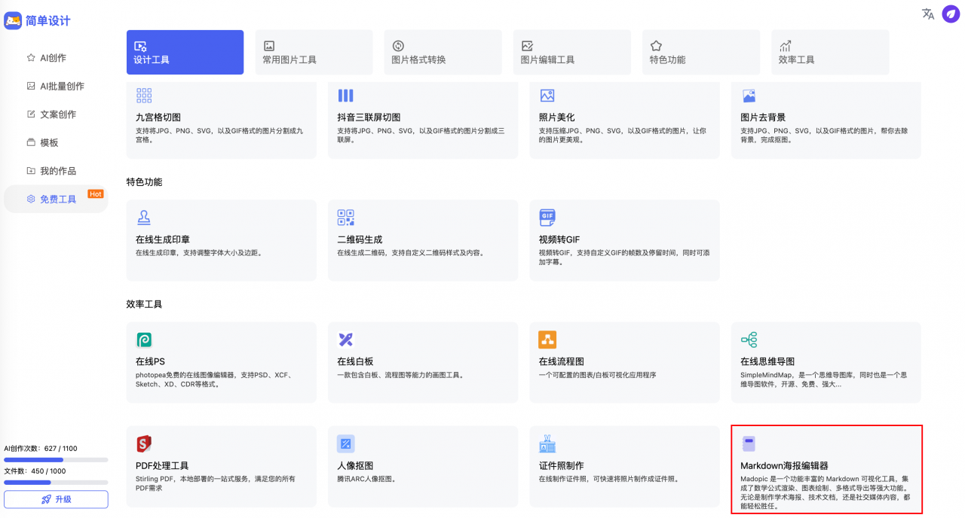Open the 图片去背景 tool title

point(763,117)
